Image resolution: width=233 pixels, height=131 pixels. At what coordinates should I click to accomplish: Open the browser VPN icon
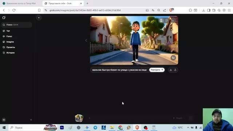pyautogui.click(x=224, y=10)
